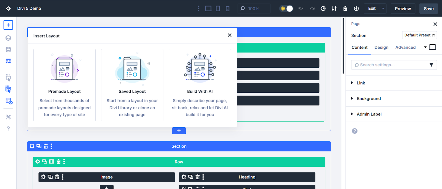Click the Preview button

[403, 9]
